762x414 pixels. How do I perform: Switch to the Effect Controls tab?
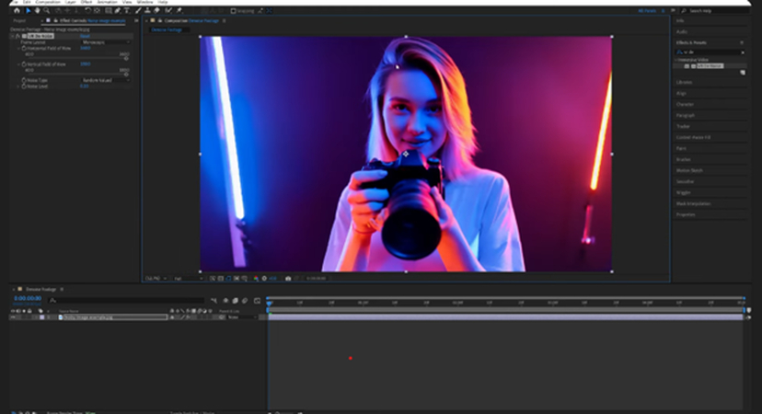[92, 21]
